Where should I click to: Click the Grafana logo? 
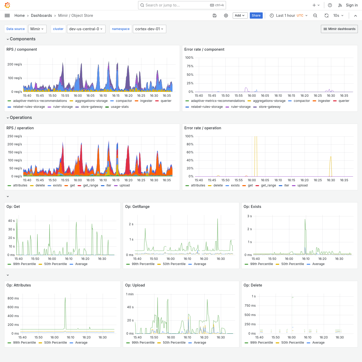pyautogui.click(x=7, y=5)
